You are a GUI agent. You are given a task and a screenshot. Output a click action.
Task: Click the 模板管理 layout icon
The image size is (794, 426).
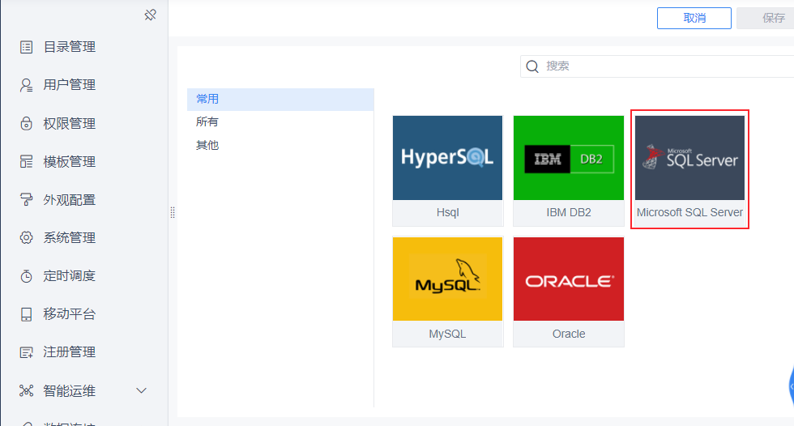[26, 161]
